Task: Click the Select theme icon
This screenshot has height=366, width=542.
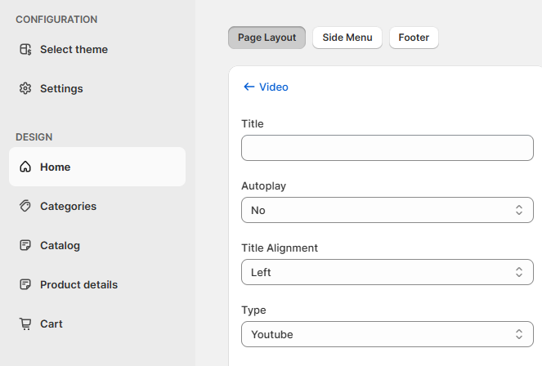Action: coord(25,49)
